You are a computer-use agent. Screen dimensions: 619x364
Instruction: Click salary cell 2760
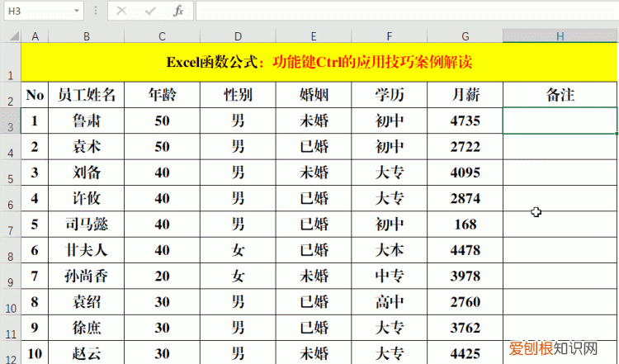[465, 302]
